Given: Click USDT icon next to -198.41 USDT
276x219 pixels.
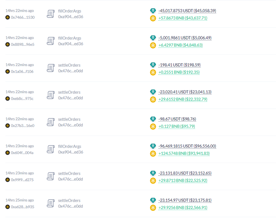Looking at the screenshot, I should 153,65.
